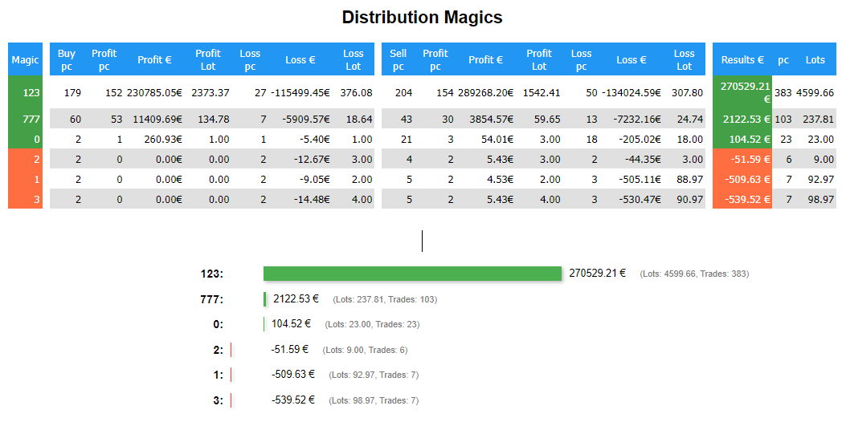Click the Lots column header
The image size is (842, 422).
pos(815,59)
